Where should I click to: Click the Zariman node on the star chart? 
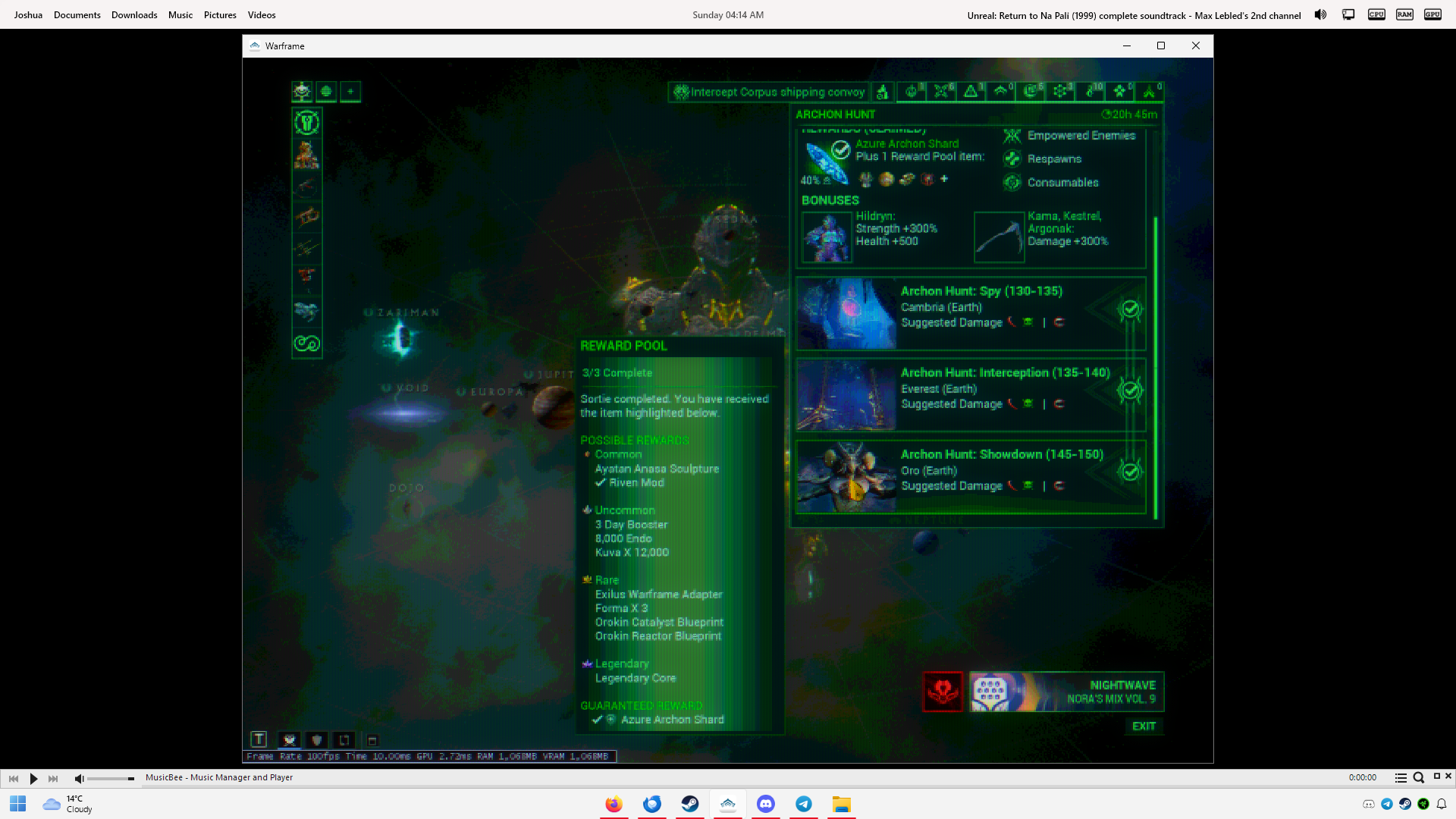(401, 337)
